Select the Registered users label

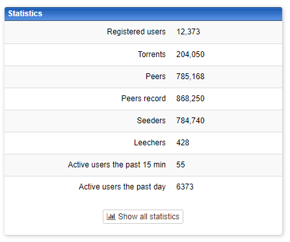click(136, 32)
